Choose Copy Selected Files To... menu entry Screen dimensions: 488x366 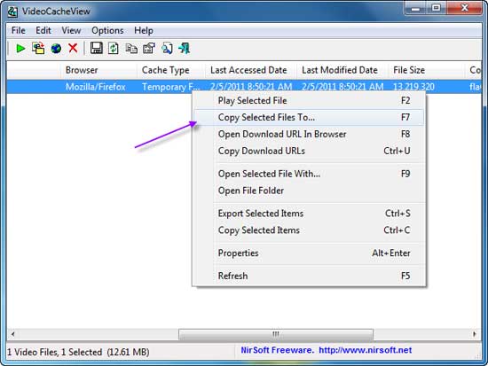[309, 118]
